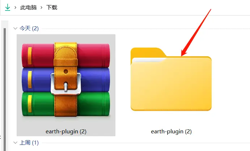Click the folder's earth-plugin (2) filename label

[x=171, y=132]
